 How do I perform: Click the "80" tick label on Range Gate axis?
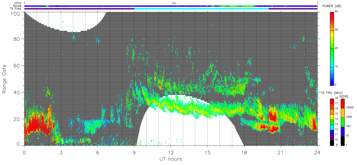[x=17, y=39]
